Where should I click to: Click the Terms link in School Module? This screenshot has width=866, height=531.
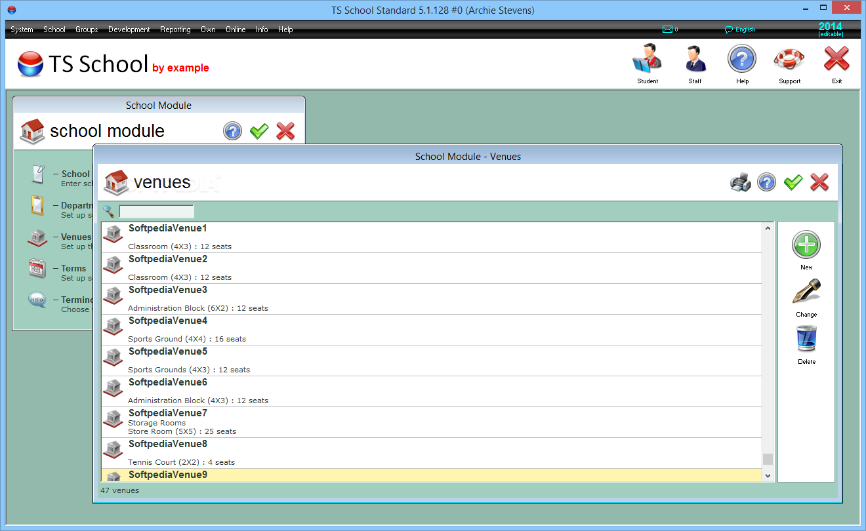(x=73, y=269)
